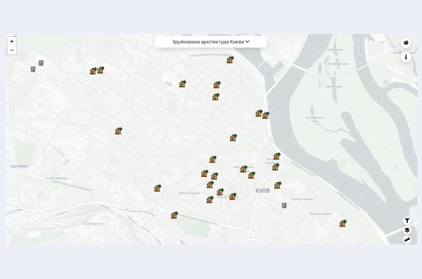Select the lone house marker above ШУЛЯВКА
The width and height of the screenshot is (422, 279).
(x=118, y=131)
